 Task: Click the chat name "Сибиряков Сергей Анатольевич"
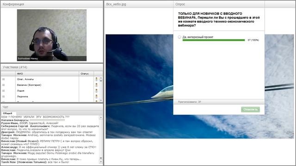tap(26, 126)
